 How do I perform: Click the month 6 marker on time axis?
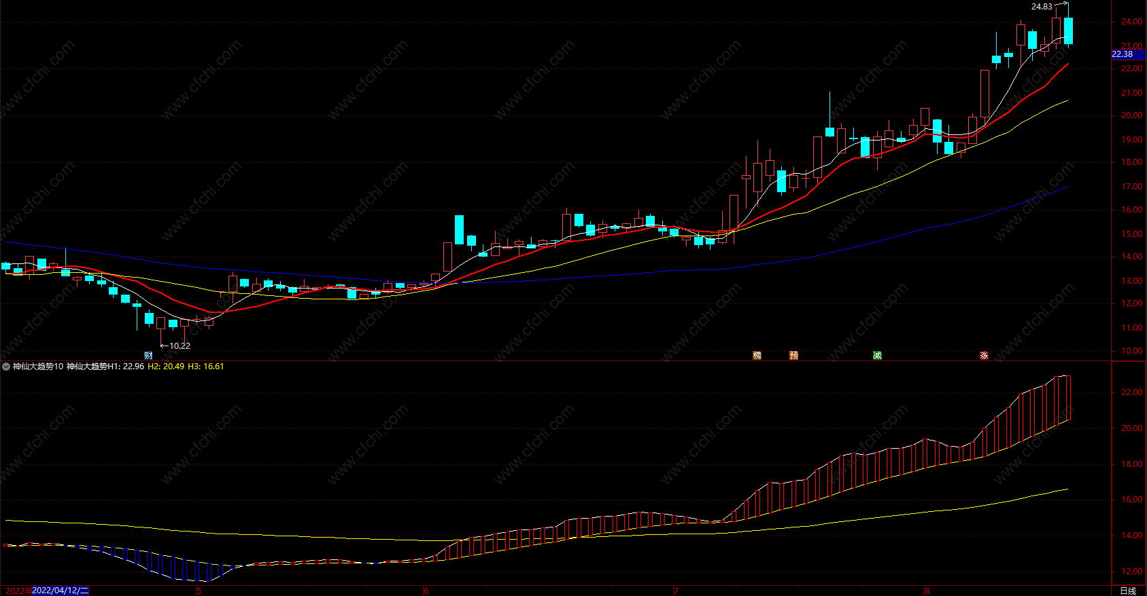[x=426, y=591]
